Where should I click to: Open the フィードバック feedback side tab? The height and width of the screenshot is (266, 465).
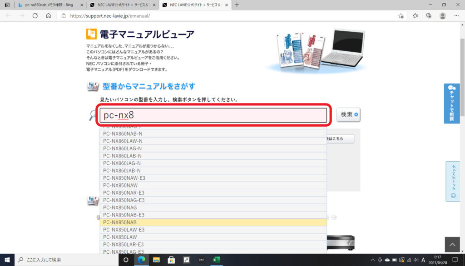tap(452, 181)
